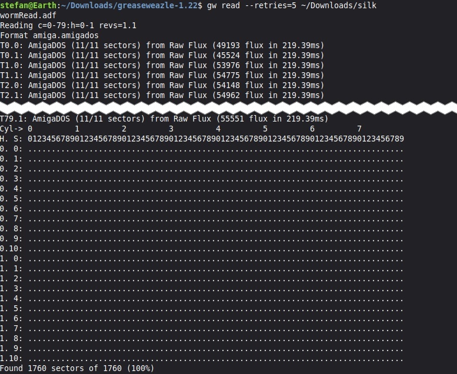
Task: Click the cylinder column heading "4"
Action: (x=218, y=129)
